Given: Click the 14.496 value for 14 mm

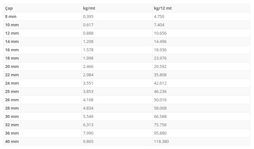Looking at the screenshot, I should click(x=160, y=42).
